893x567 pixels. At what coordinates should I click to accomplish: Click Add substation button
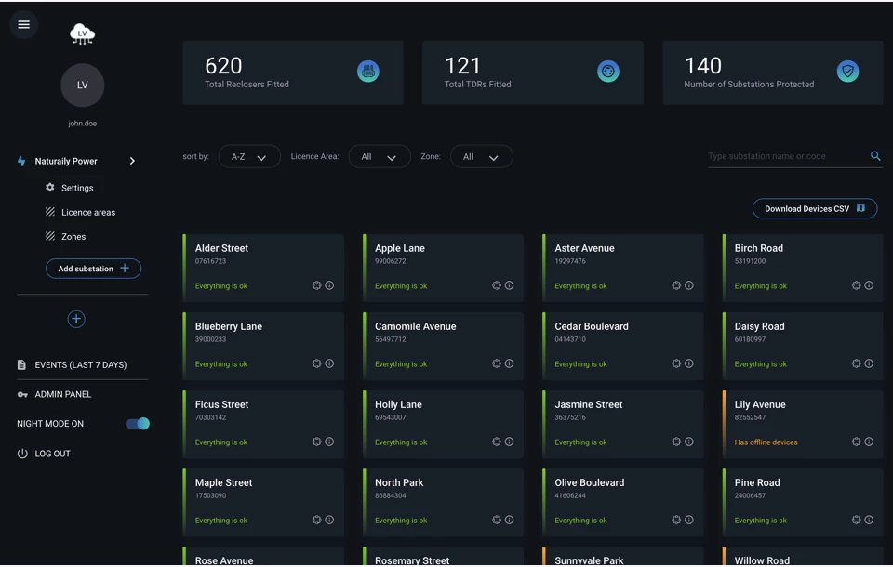[93, 269]
